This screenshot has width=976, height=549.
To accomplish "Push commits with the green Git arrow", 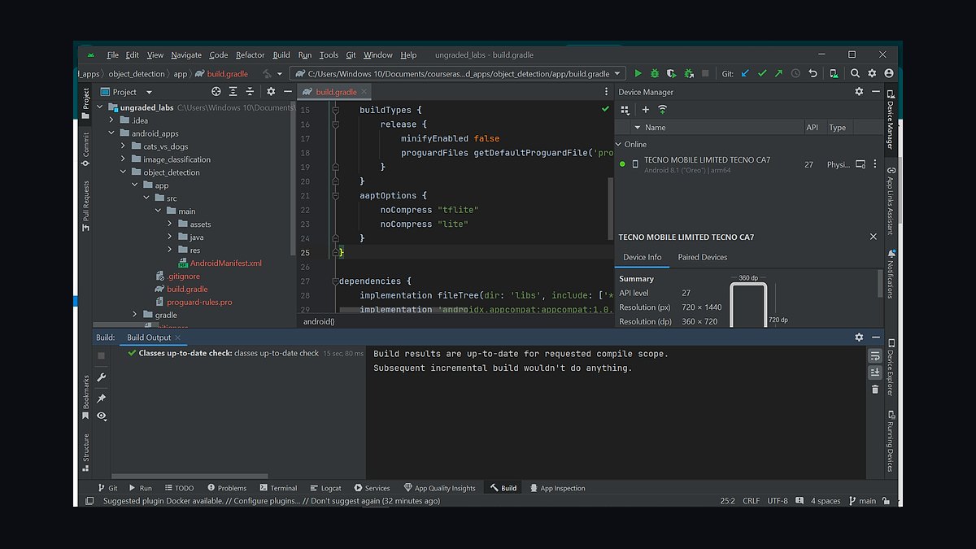I will coord(778,73).
